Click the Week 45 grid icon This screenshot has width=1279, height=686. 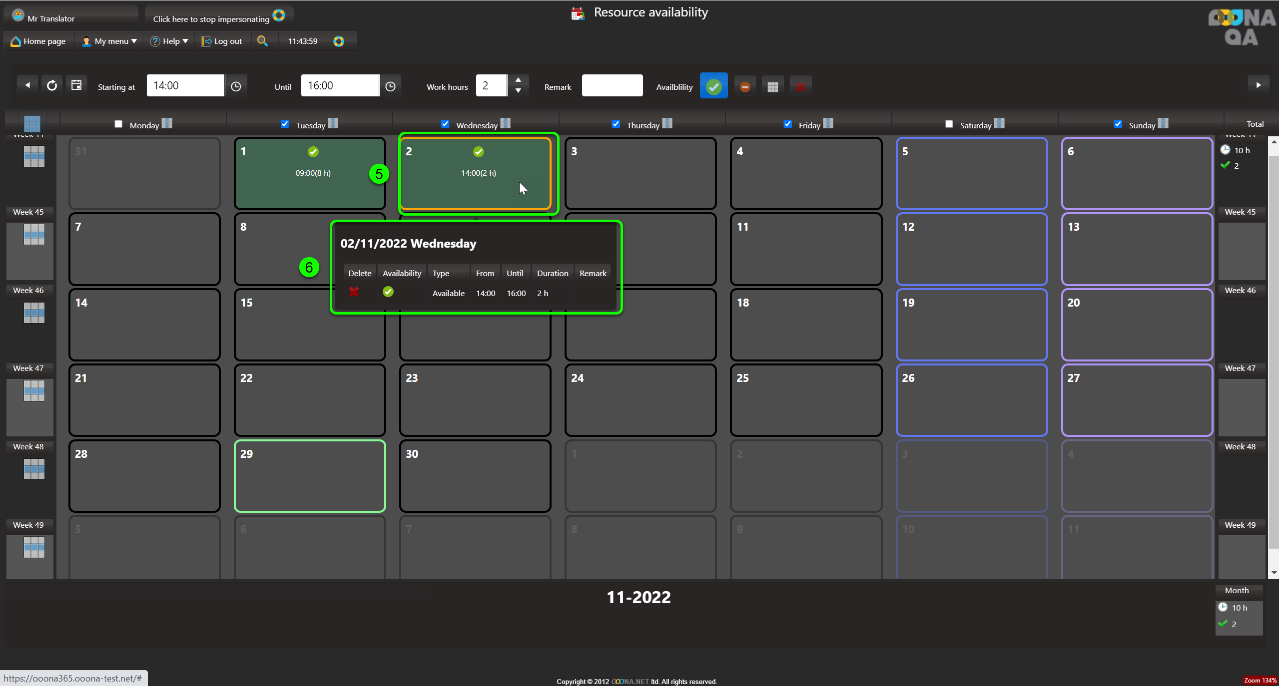[34, 234]
